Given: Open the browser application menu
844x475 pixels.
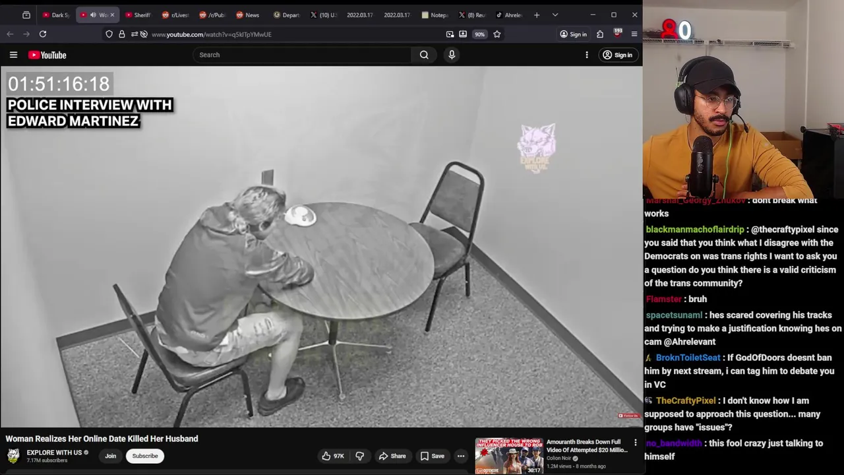Looking at the screenshot, I should [634, 34].
